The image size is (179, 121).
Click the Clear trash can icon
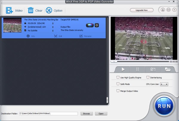31,10
